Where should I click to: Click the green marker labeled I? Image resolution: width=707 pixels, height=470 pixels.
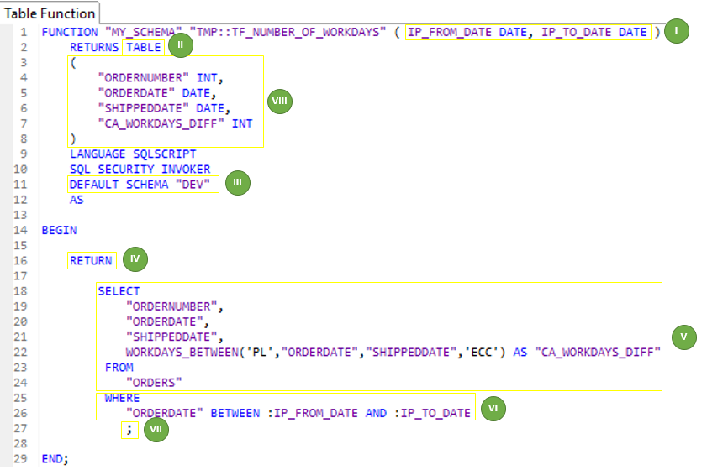(x=676, y=32)
